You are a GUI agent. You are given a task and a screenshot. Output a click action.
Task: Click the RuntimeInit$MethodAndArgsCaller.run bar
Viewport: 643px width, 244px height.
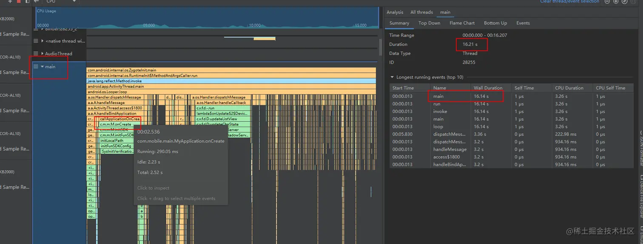231,76
